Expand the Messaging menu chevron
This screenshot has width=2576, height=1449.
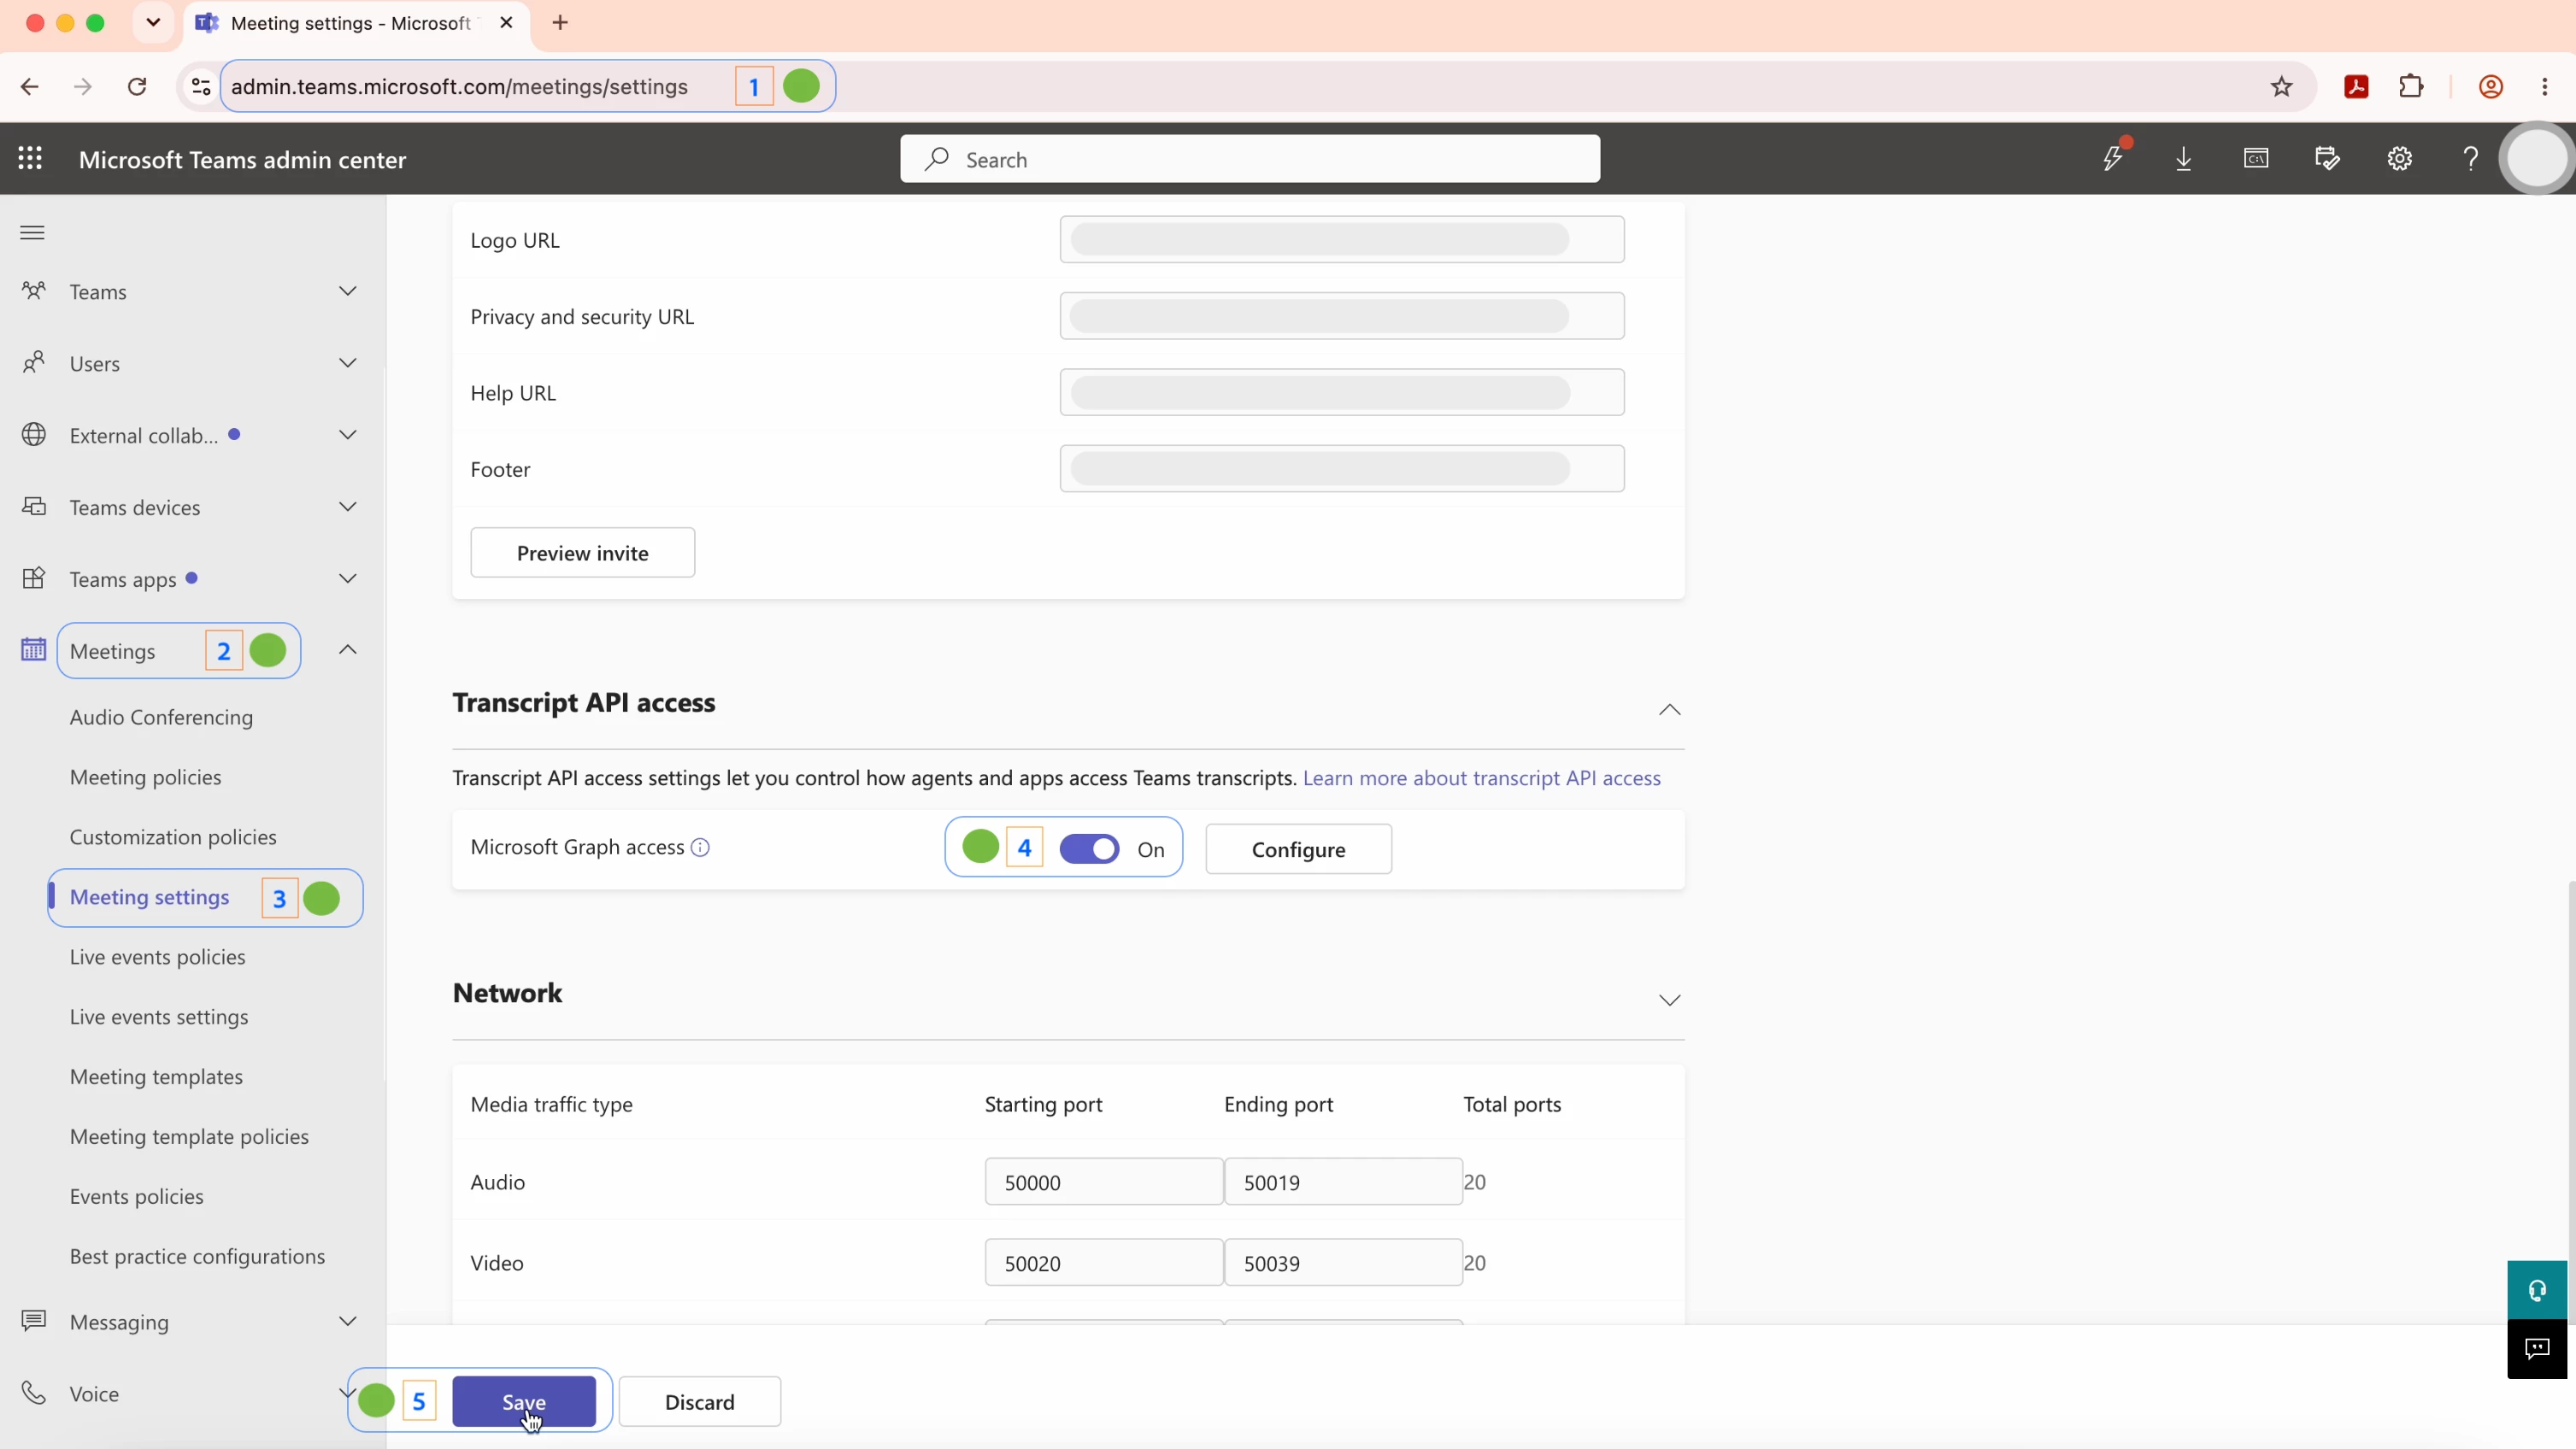[348, 1321]
